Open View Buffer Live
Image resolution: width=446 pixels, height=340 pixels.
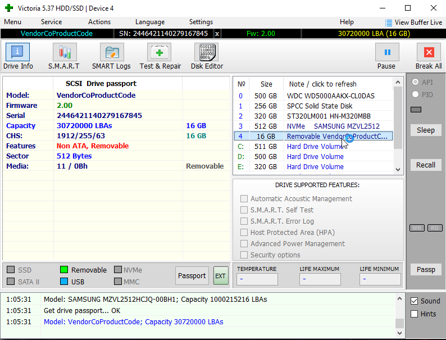click(x=414, y=22)
